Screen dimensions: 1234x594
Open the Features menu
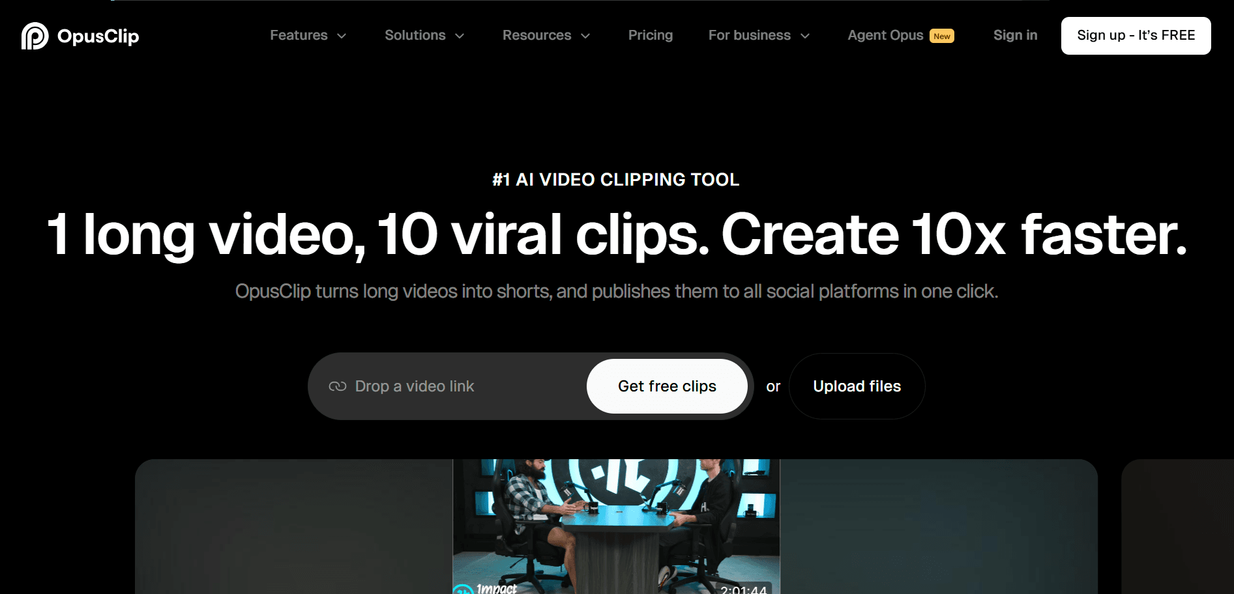point(299,35)
